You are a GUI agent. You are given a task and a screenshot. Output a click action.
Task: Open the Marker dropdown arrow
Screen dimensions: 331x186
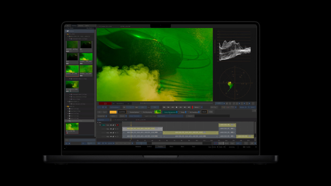(x=202, y=107)
